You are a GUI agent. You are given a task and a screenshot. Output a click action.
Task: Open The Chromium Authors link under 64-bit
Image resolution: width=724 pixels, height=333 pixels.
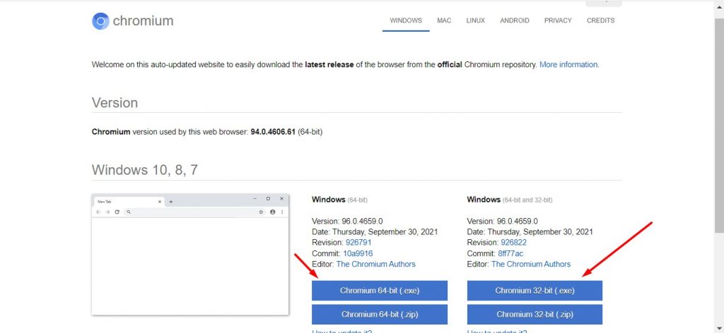pos(376,265)
